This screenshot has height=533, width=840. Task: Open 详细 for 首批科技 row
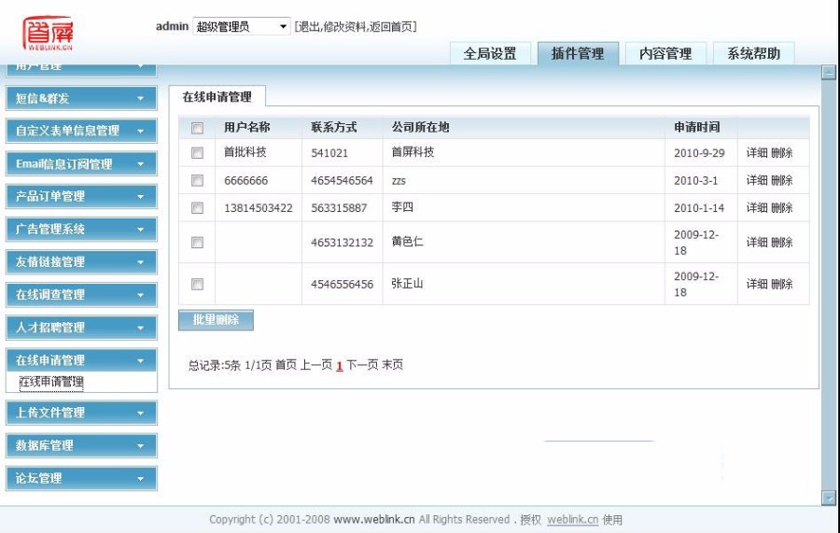(x=757, y=153)
